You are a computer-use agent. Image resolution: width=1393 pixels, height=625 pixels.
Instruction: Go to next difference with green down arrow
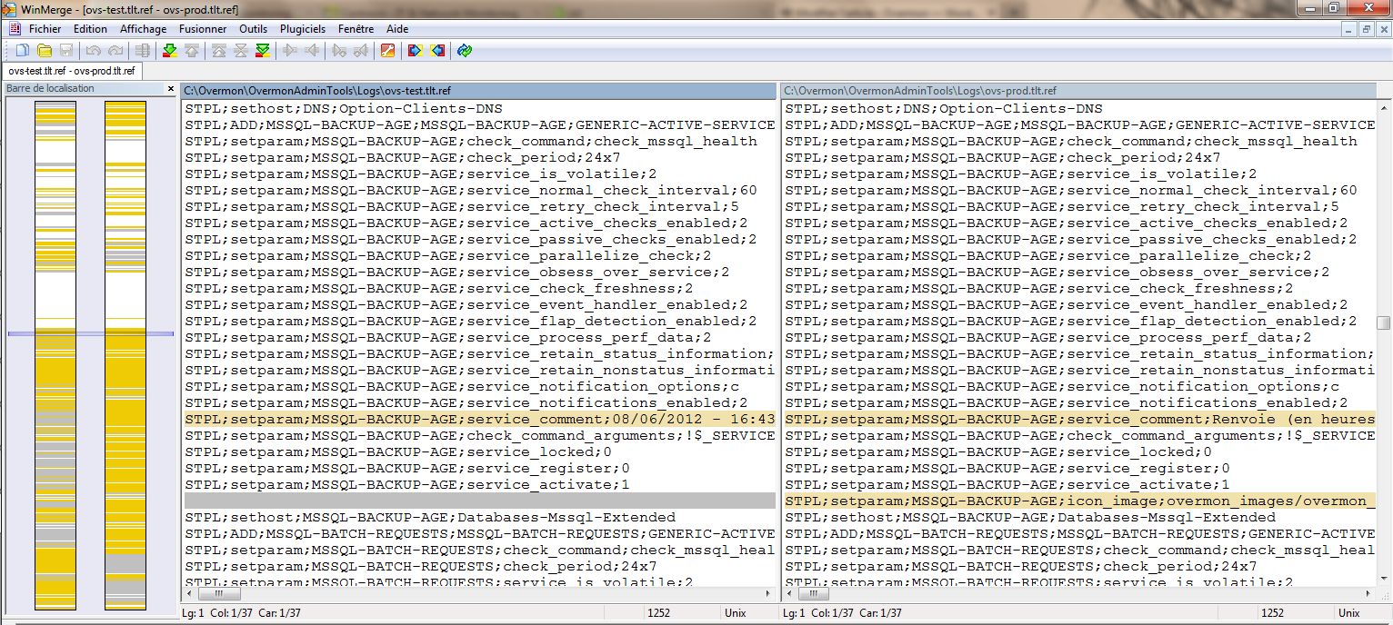[x=169, y=51]
